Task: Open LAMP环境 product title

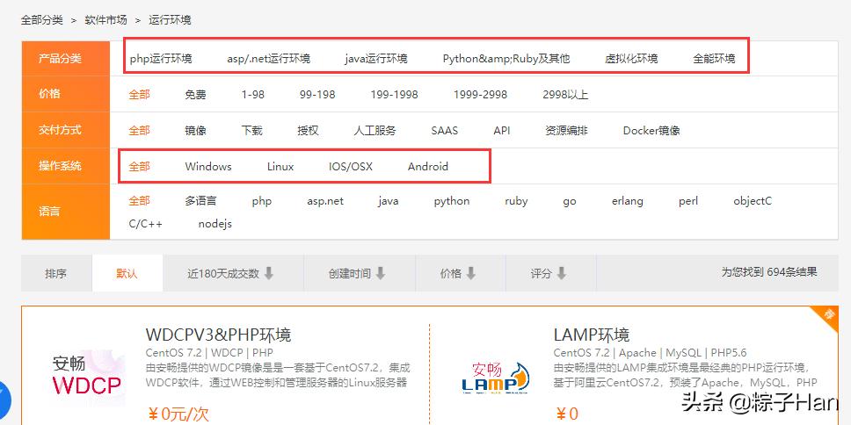Action: [592, 334]
